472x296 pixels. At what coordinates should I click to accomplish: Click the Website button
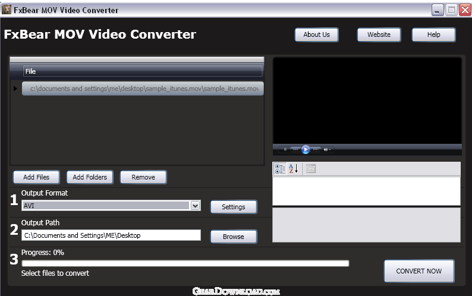coord(379,34)
